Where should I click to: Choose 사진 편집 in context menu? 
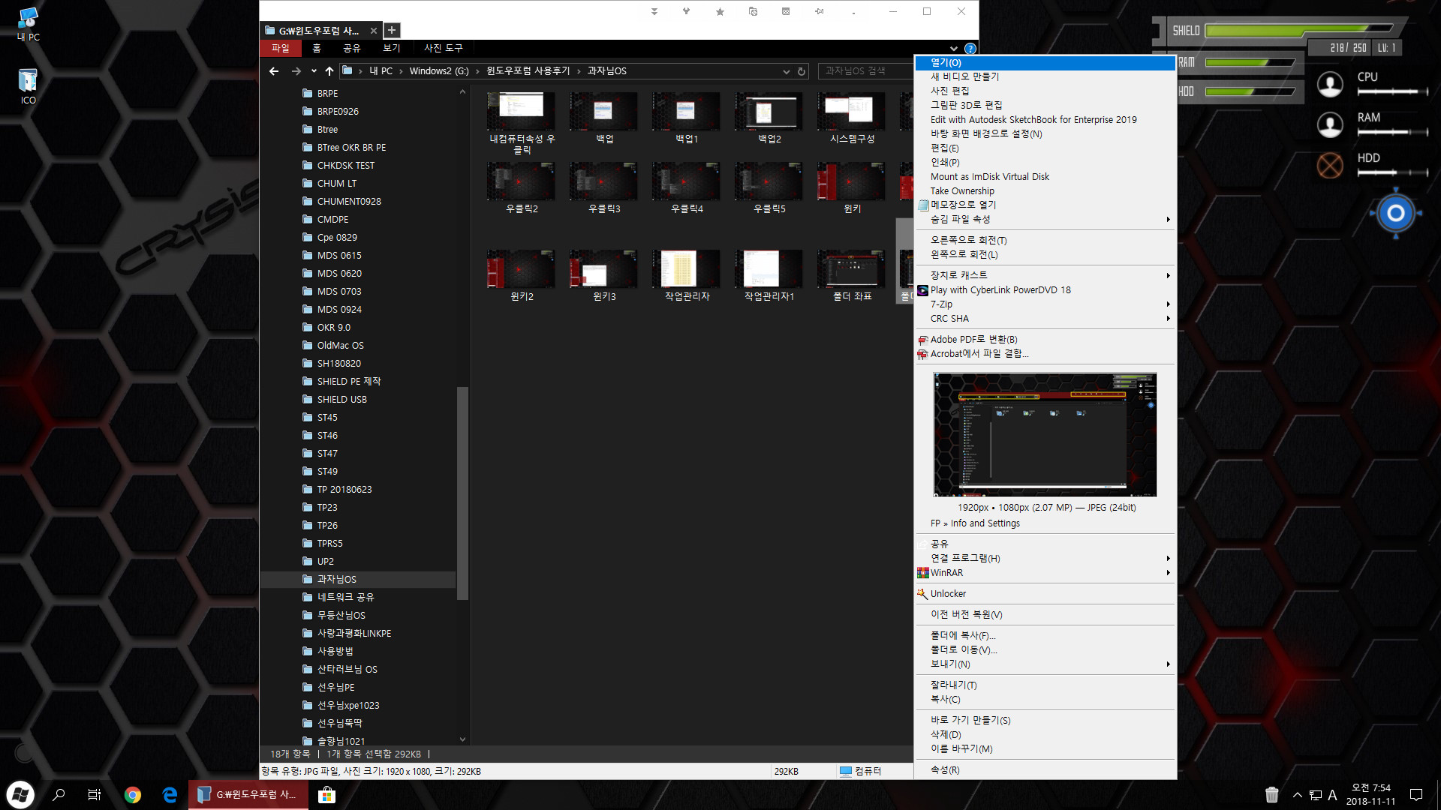tap(1045, 91)
